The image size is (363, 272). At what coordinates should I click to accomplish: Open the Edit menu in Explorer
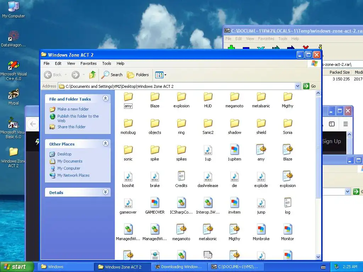pyautogui.click(x=58, y=63)
